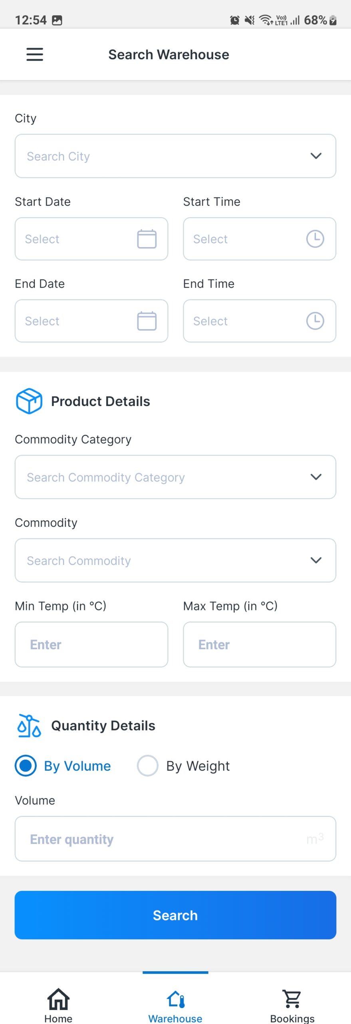351x1024 pixels.
Task: Open the Warehouse tab
Action: (175, 1004)
